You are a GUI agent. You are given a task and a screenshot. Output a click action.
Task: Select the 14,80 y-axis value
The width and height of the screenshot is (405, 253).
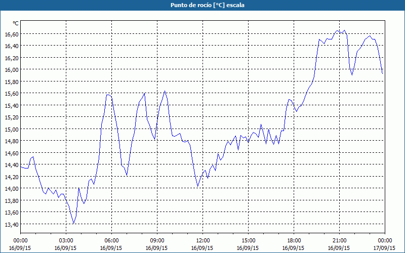(12, 142)
